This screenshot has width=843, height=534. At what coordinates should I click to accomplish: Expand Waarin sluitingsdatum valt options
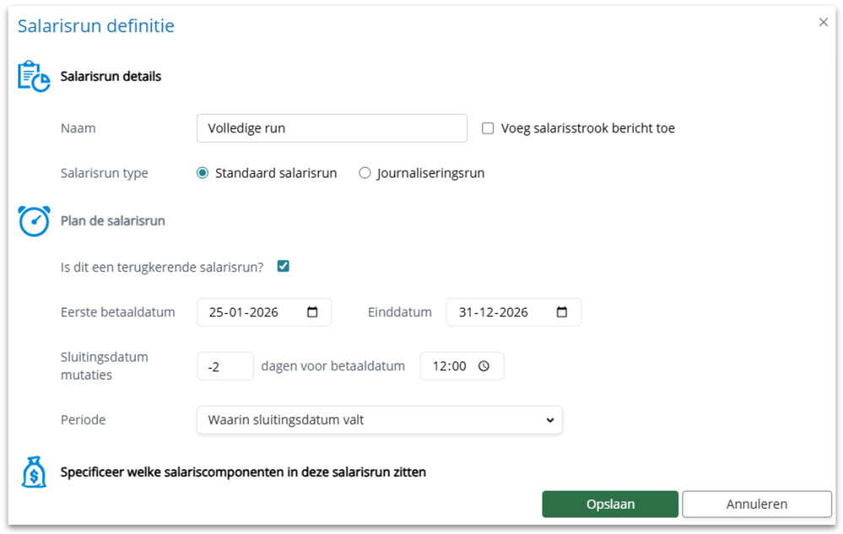380,419
